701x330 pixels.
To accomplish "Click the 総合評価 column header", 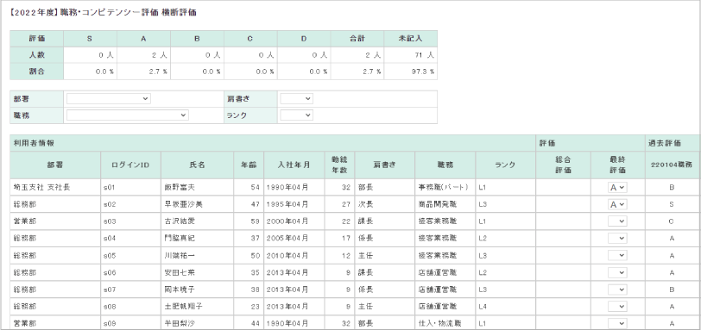I will 563,165.
